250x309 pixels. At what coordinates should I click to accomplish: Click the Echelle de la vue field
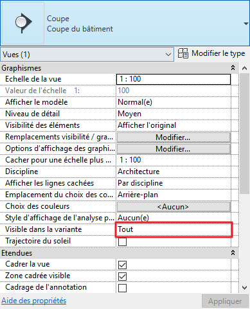tap(174, 79)
